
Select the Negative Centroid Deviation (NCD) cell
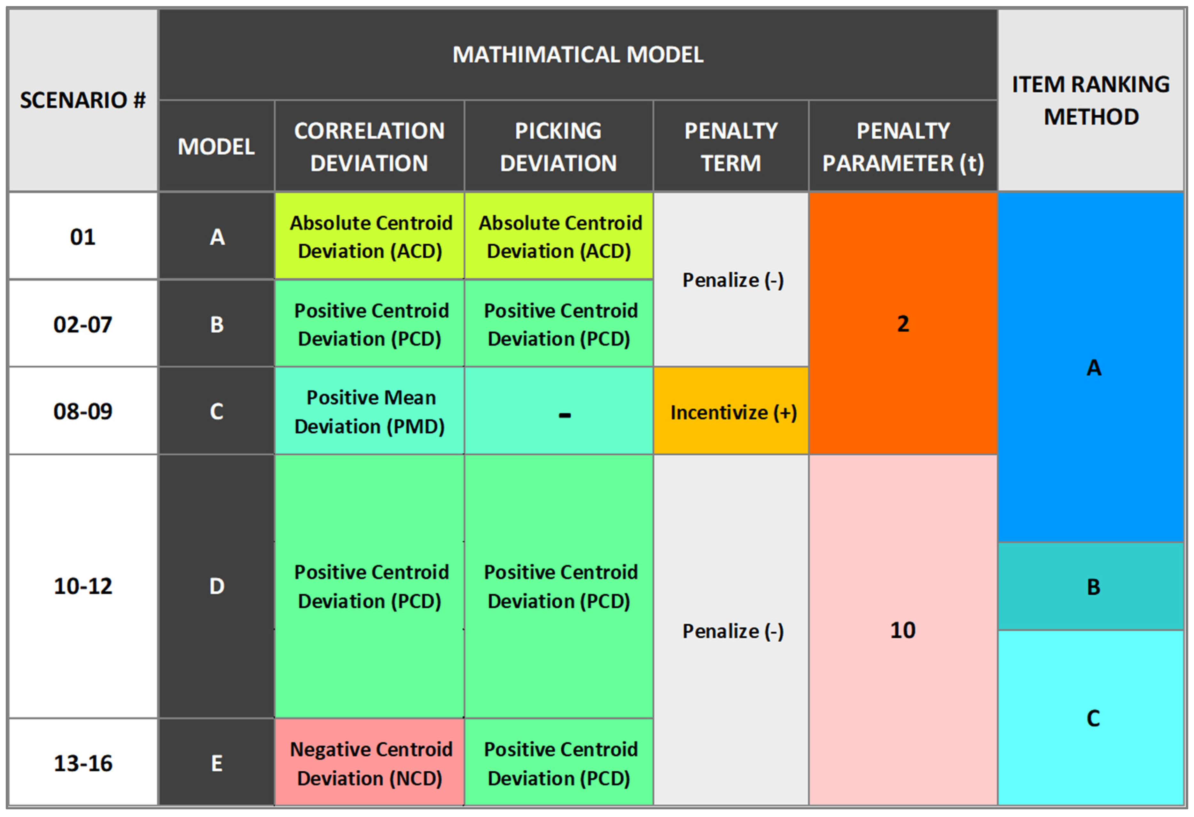(369, 763)
